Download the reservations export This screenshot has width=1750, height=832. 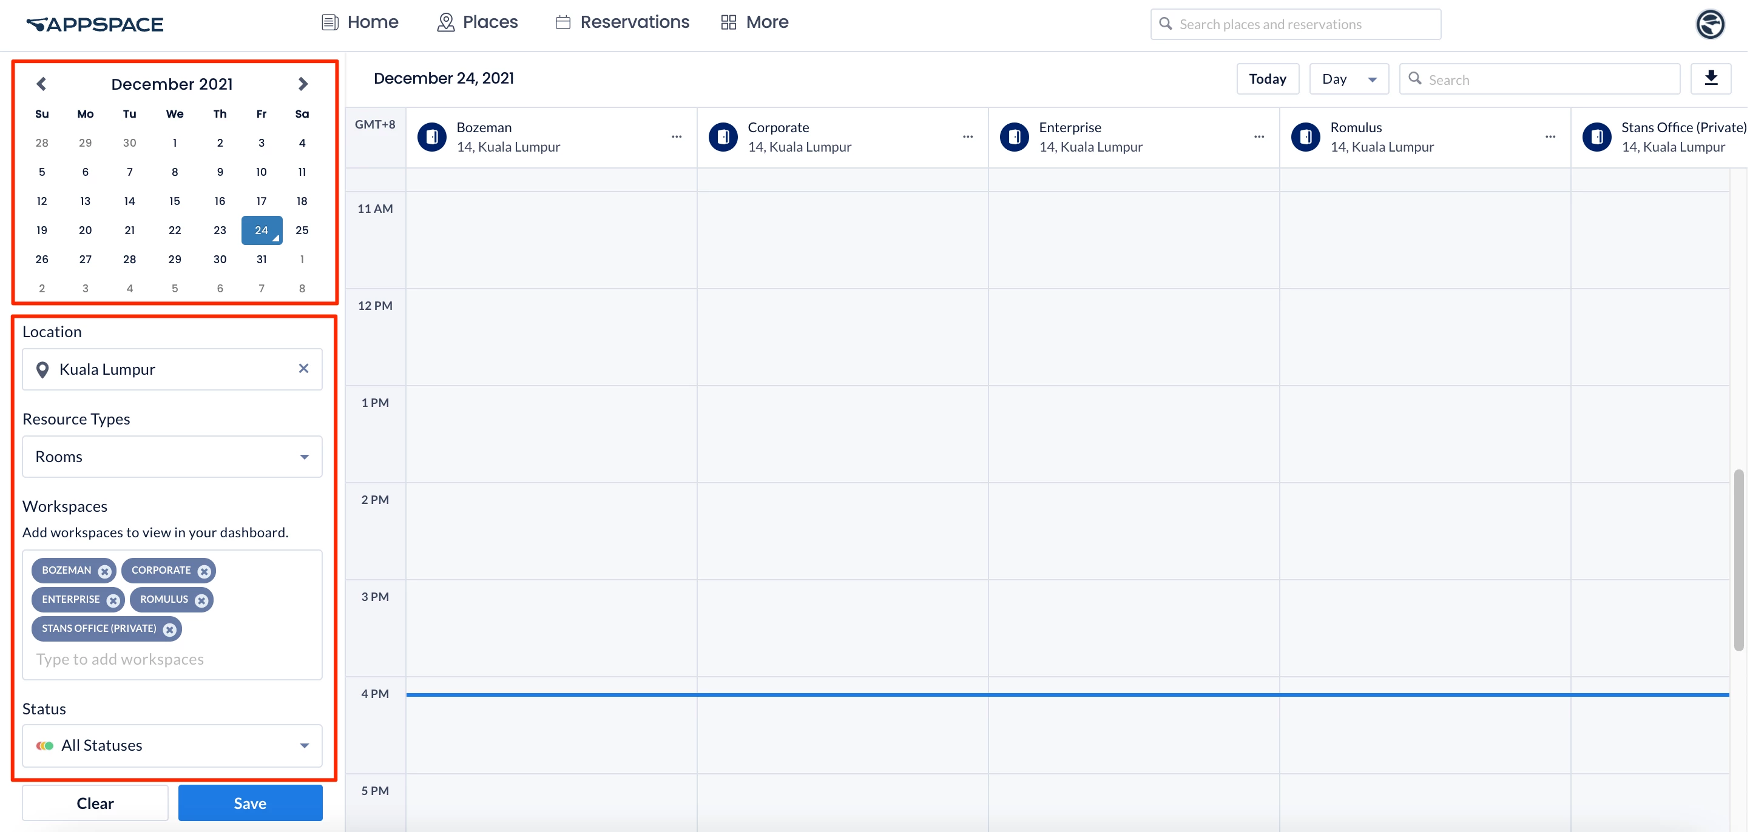1711,79
